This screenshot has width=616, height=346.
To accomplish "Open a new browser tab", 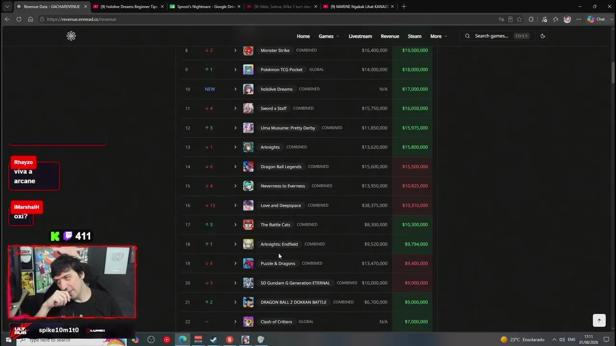I will [x=404, y=7].
